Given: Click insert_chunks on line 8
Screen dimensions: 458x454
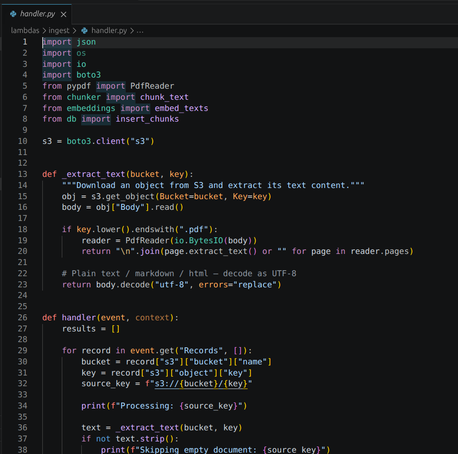Looking at the screenshot, I should pyautogui.click(x=147, y=119).
